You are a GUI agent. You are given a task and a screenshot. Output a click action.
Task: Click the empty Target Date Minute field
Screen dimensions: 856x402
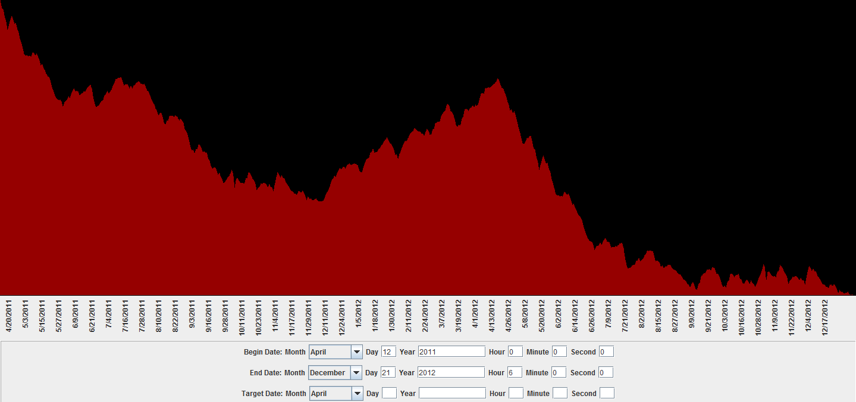coord(560,394)
